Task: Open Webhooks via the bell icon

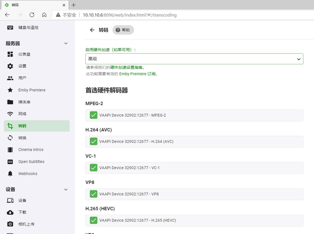Action: click(x=27, y=173)
